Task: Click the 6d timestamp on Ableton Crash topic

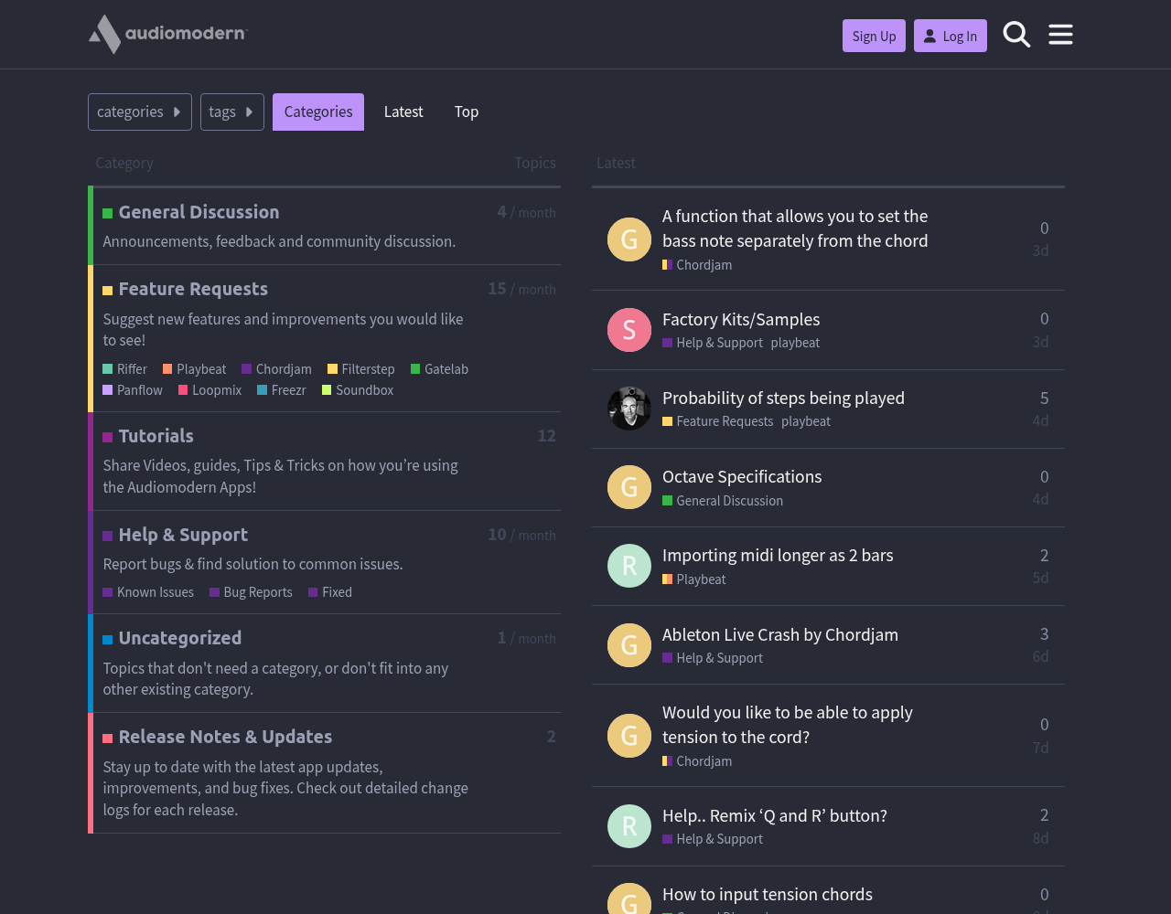Action: [1040, 656]
